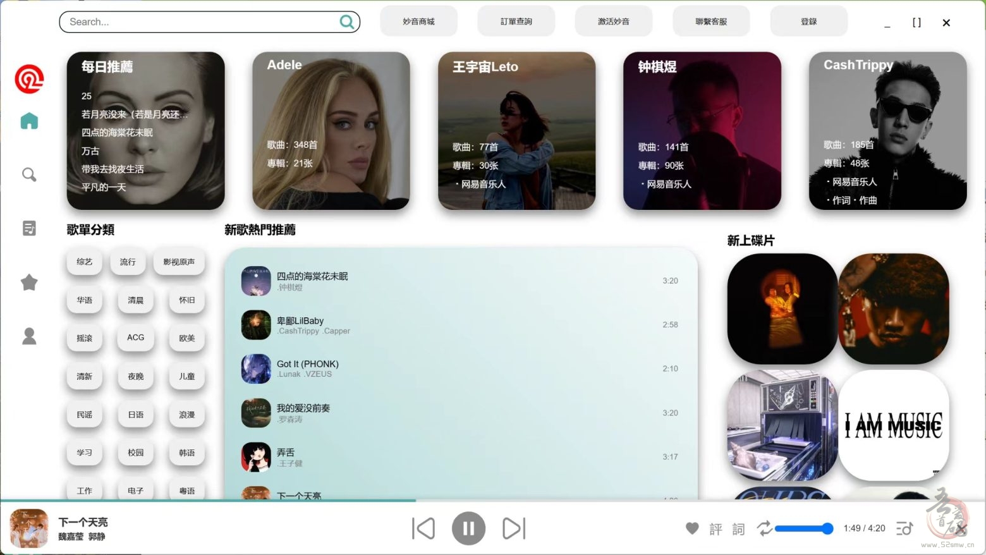Open the red-toned face new album
This screenshot has height=555, width=986.
tap(894, 308)
